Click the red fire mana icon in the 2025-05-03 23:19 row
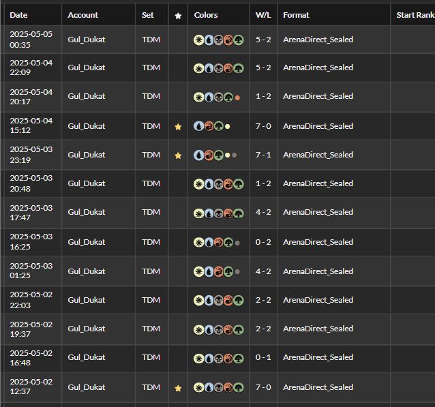 [x=209, y=155]
